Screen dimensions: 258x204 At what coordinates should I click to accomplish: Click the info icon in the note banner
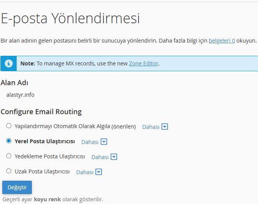pyautogui.click(x=8, y=63)
